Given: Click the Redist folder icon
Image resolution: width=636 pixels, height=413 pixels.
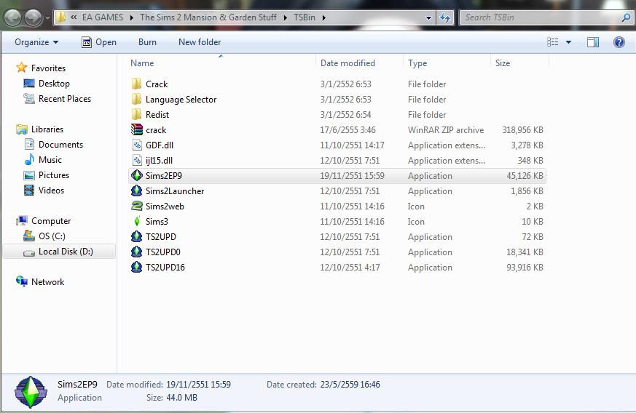Looking at the screenshot, I should (137, 115).
